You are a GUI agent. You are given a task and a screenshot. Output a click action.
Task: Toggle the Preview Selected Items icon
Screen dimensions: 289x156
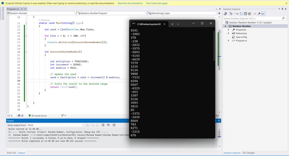tap(263, 14)
